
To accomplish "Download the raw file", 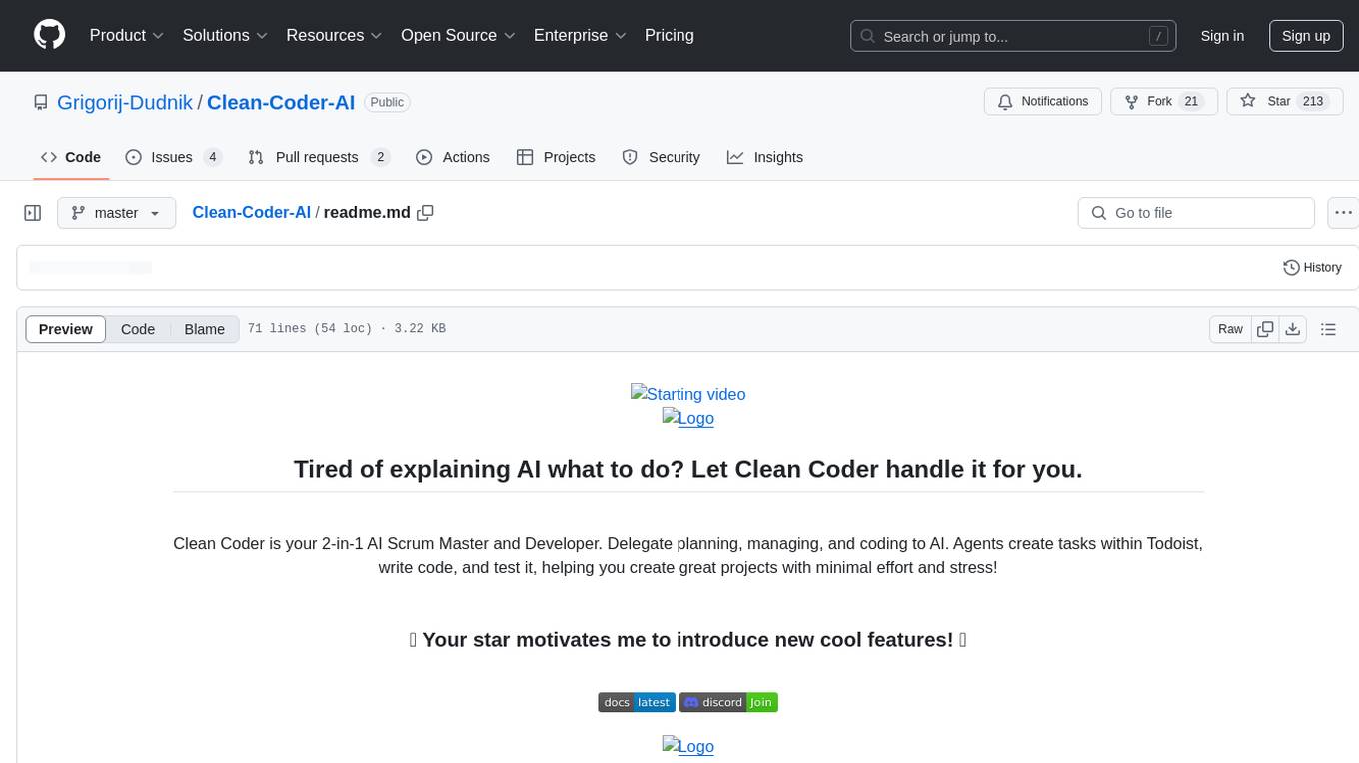I will click(x=1293, y=329).
